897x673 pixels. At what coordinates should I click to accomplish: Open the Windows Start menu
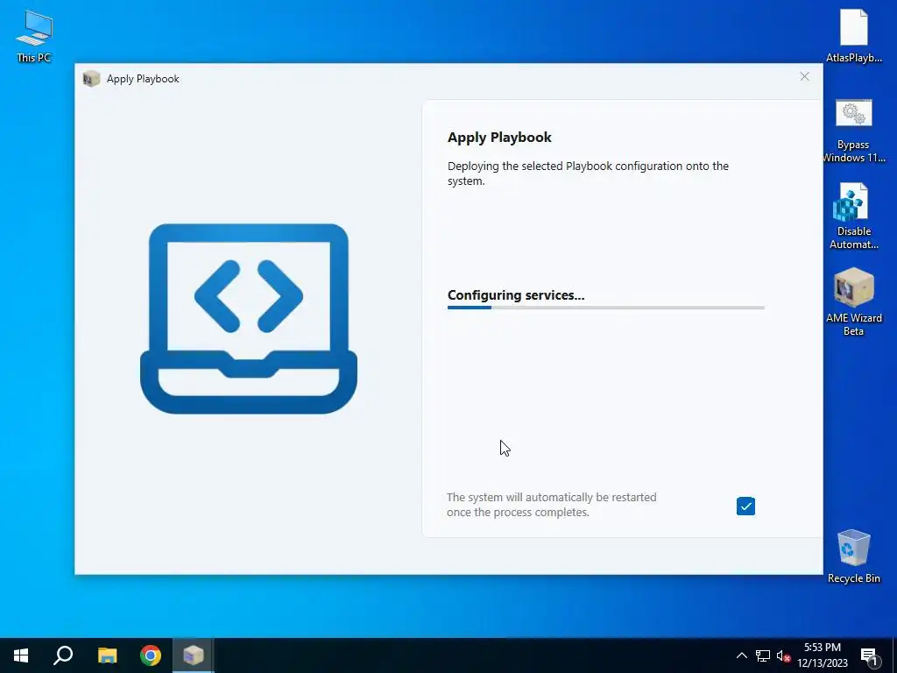[21, 655]
